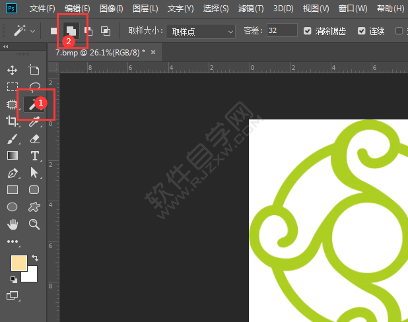Select the Zoom magnifier tool
Image resolution: width=408 pixels, height=322 pixels.
(34, 224)
